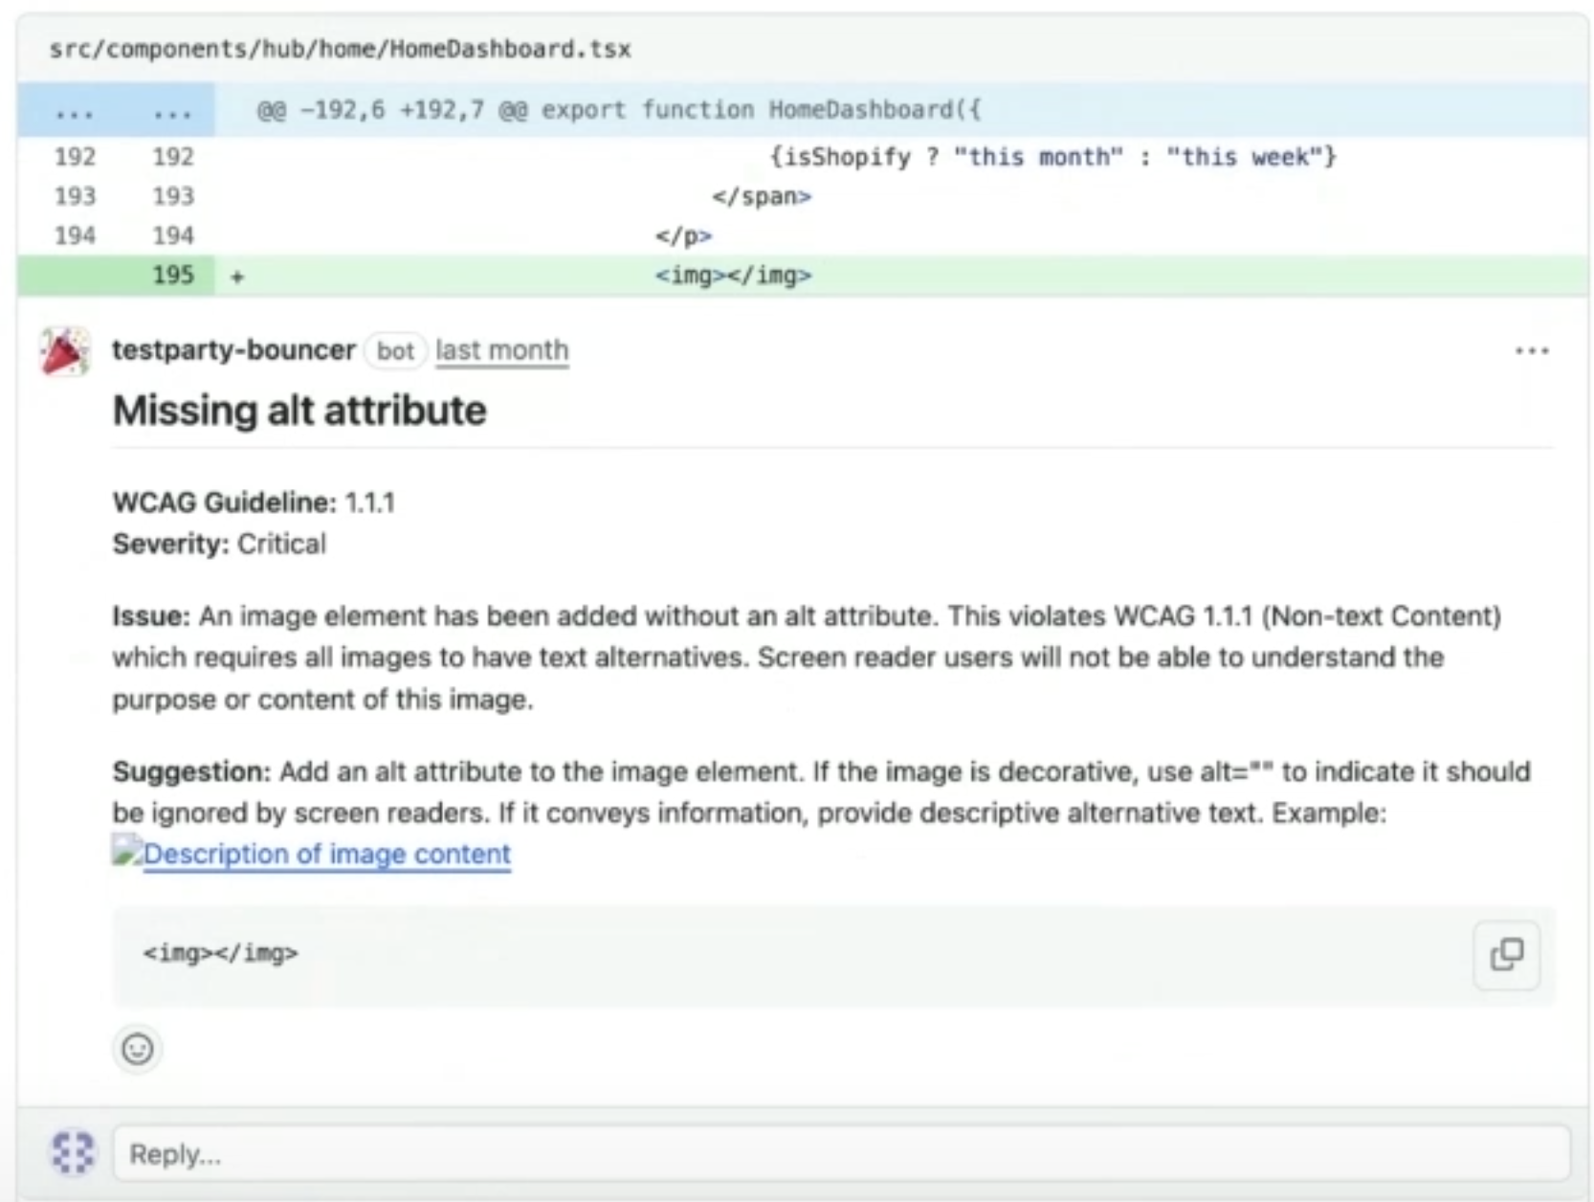Select new line number 195
Viewport: 1594px width, 1202px height.
(172, 276)
